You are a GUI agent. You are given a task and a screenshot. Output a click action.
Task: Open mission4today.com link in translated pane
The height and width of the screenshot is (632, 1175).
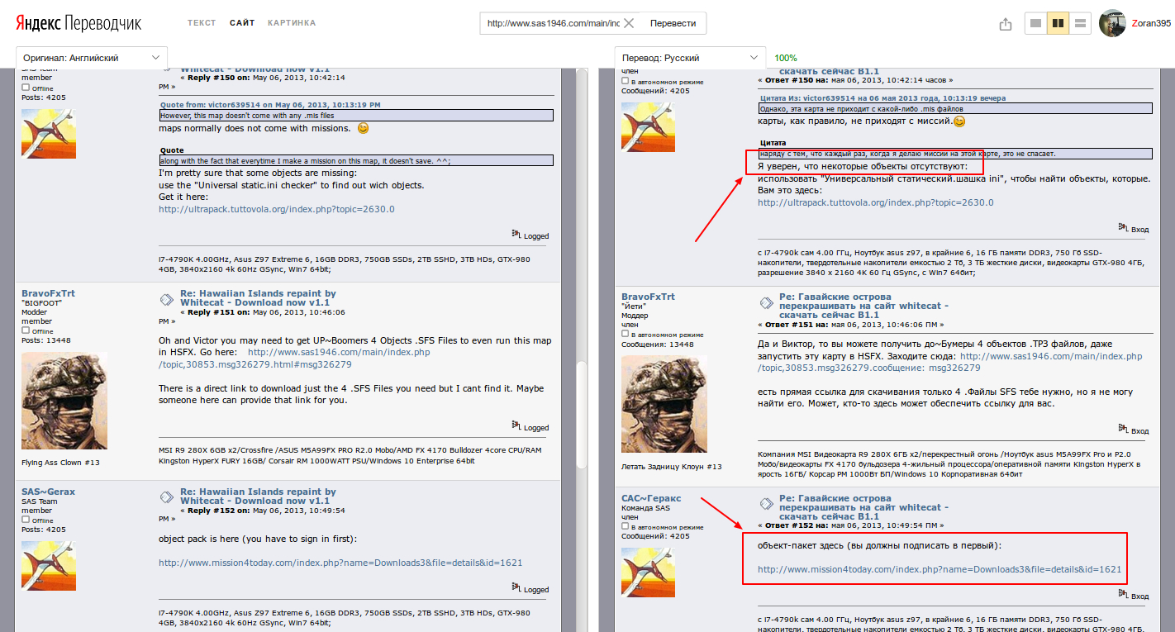pyautogui.click(x=940, y=569)
